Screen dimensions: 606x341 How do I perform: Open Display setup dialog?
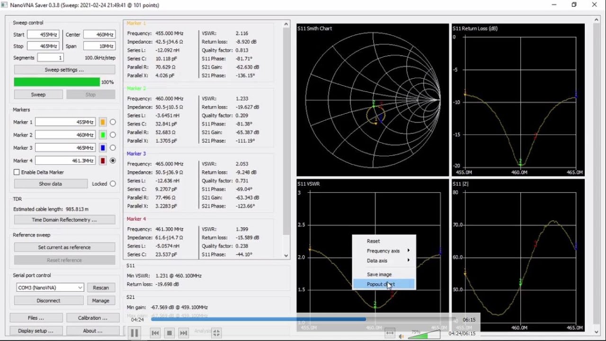pyautogui.click(x=36, y=331)
